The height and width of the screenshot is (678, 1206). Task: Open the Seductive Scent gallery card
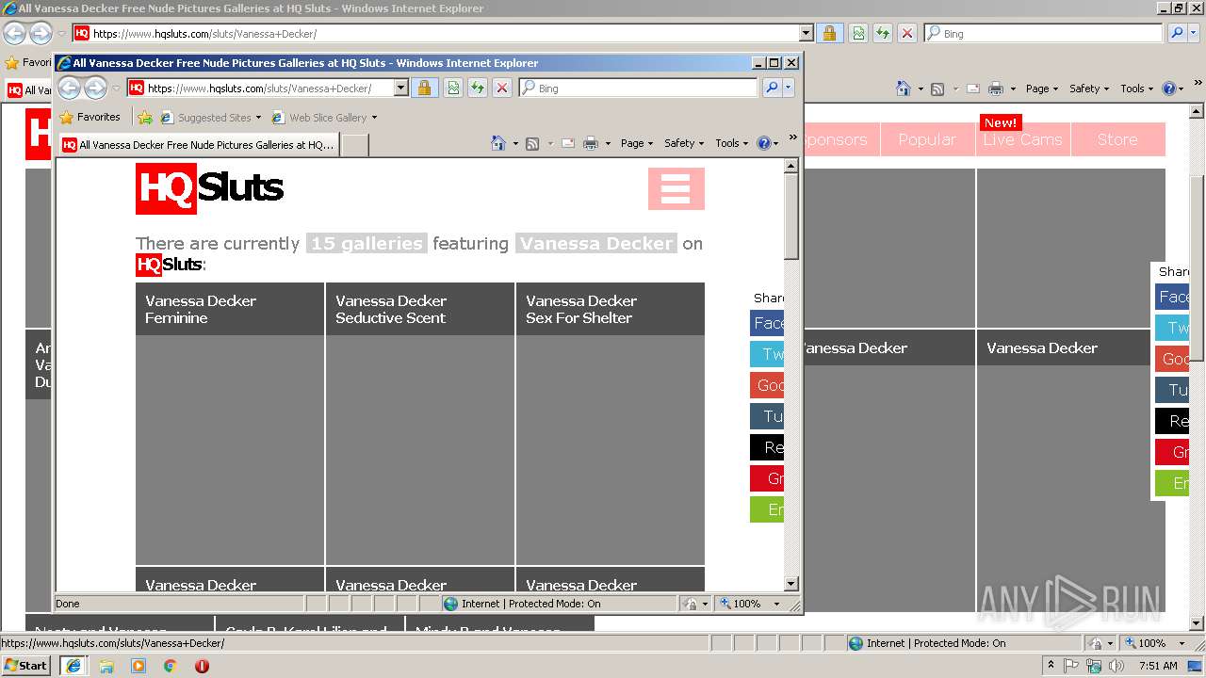[420, 424]
